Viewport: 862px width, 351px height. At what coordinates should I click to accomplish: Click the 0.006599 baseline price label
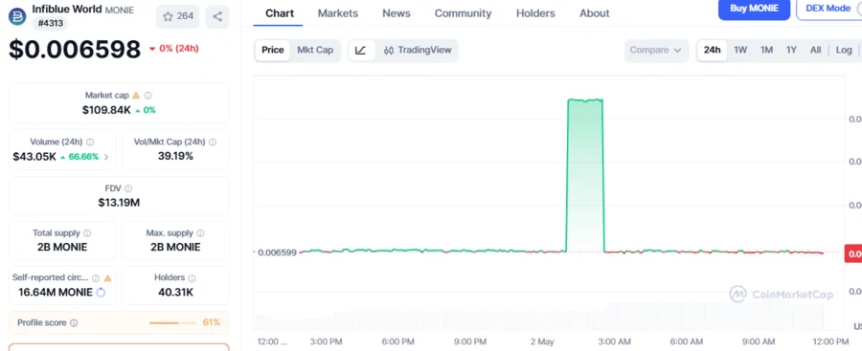(x=277, y=252)
